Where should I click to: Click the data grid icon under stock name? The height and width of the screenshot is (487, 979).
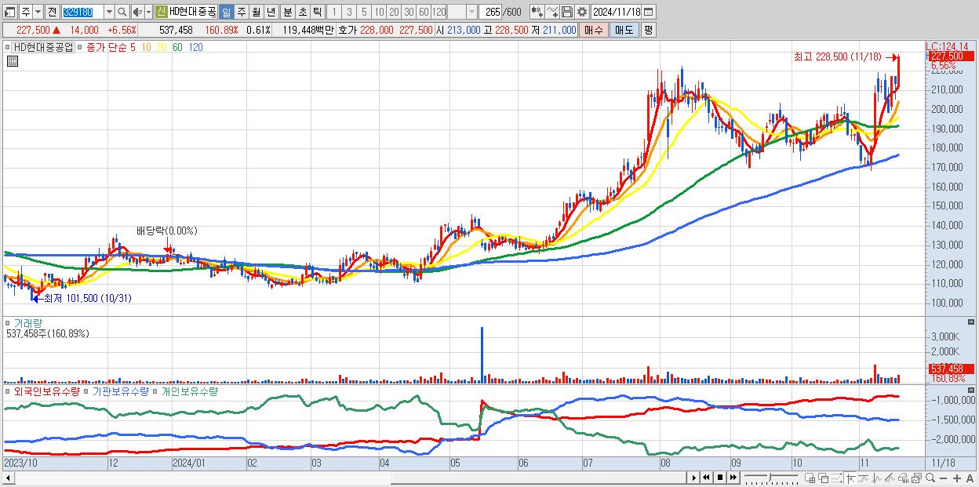coord(13,60)
